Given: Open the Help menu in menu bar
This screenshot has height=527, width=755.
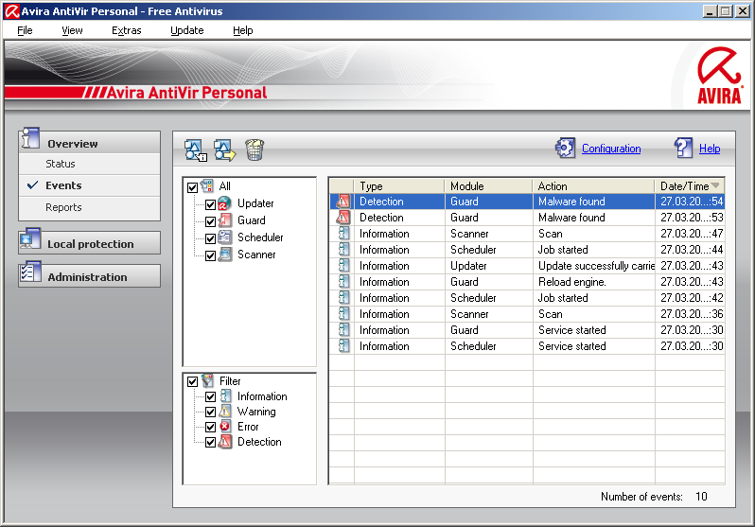Looking at the screenshot, I should [242, 30].
